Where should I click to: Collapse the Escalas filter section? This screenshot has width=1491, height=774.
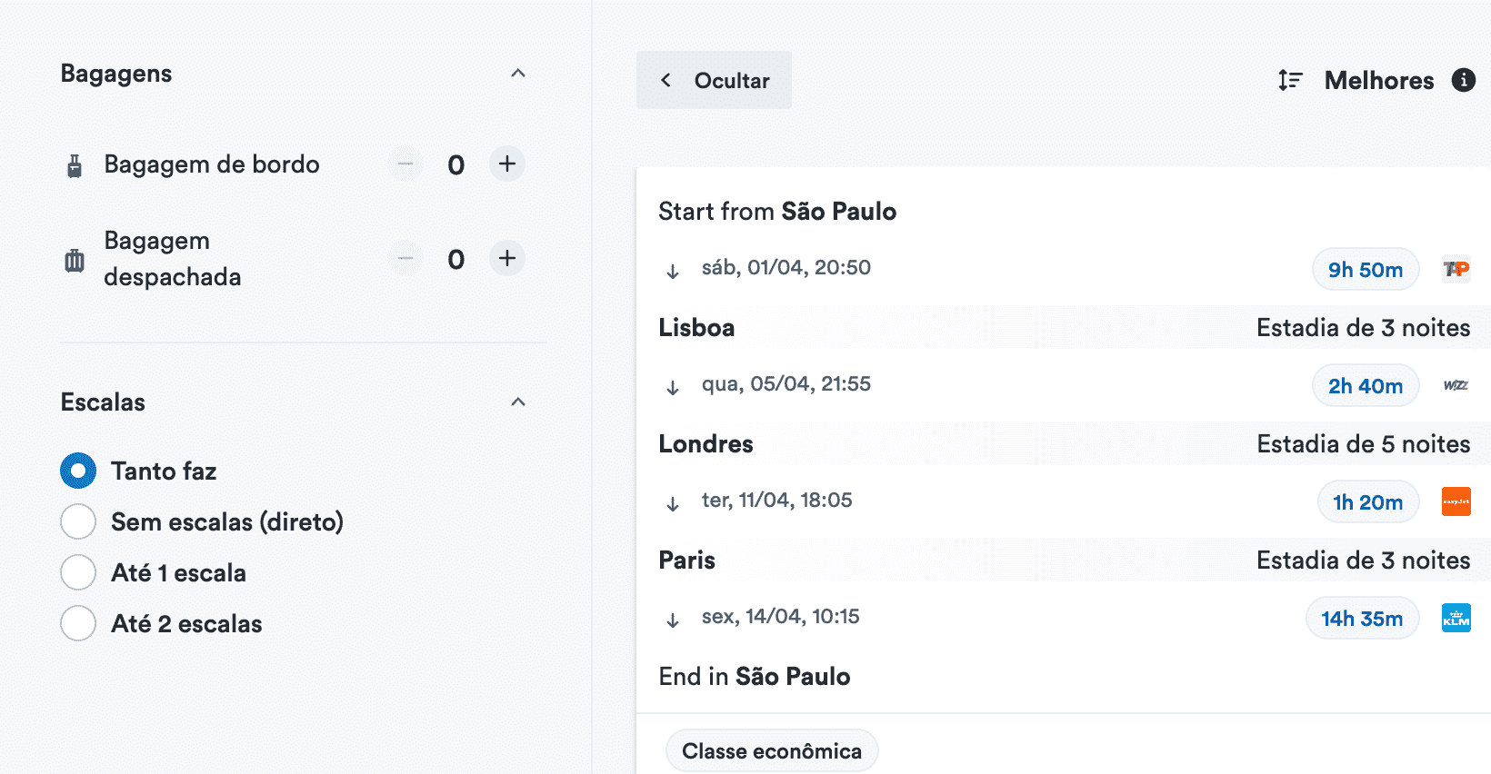[518, 402]
